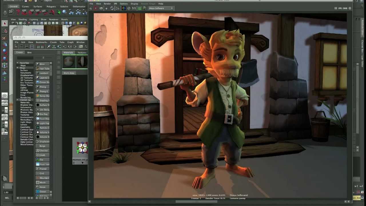This screenshot has width=366, height=206.
Task: Click the snapshot icon in Render View toolbar
Action: [101, 8]
